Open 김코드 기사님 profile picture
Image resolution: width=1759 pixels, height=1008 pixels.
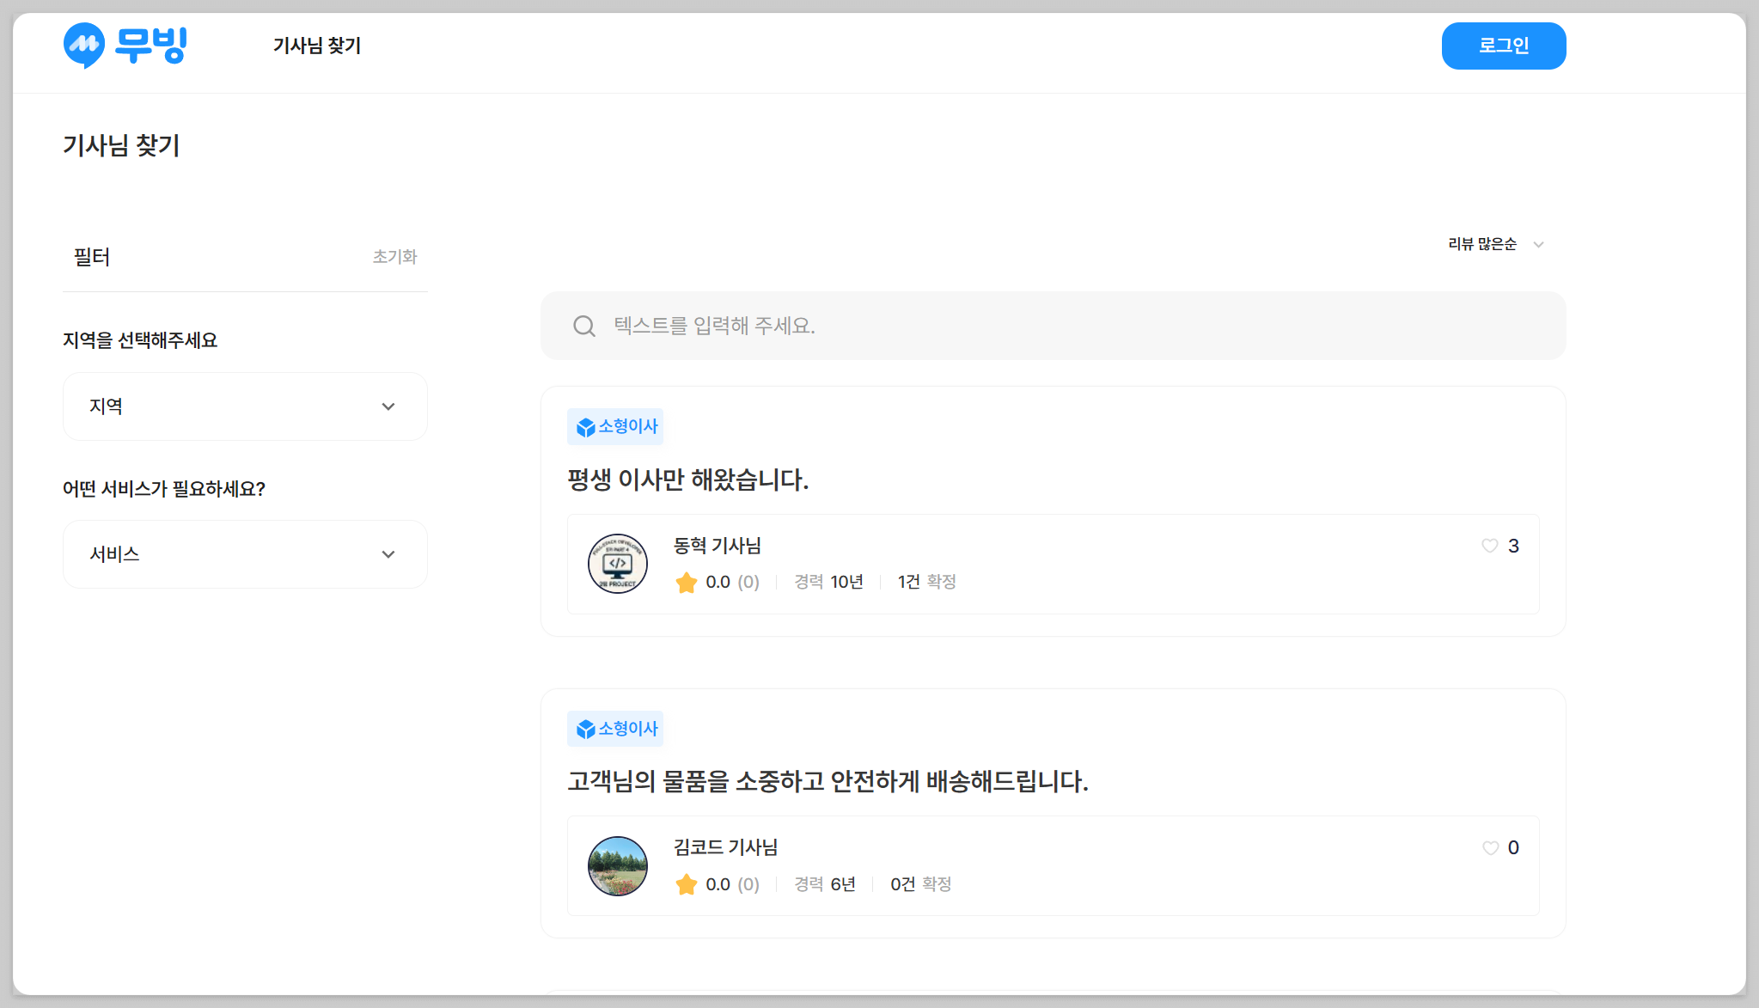(x=618, y=866)
